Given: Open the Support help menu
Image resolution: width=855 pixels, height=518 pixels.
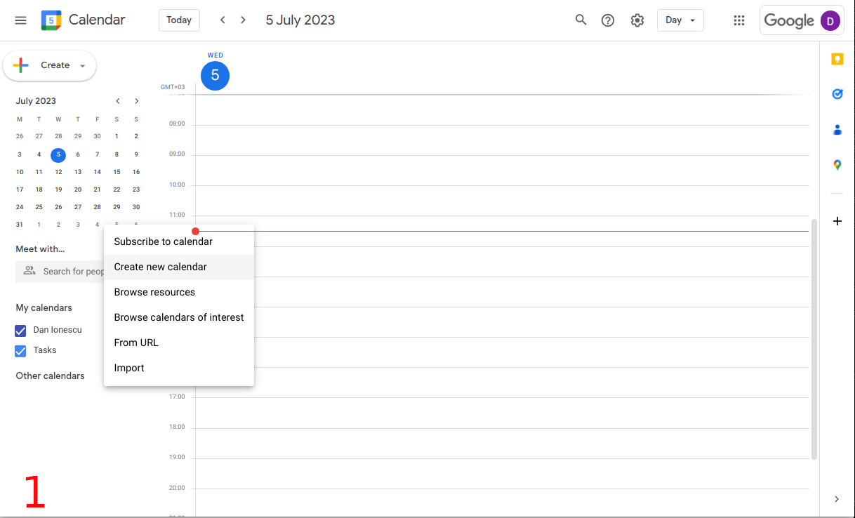Looking at the screenshot, I should tap(607, 20).
